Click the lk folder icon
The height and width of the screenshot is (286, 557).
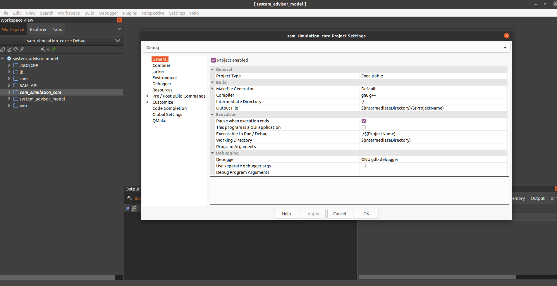[x=16, y=72]
